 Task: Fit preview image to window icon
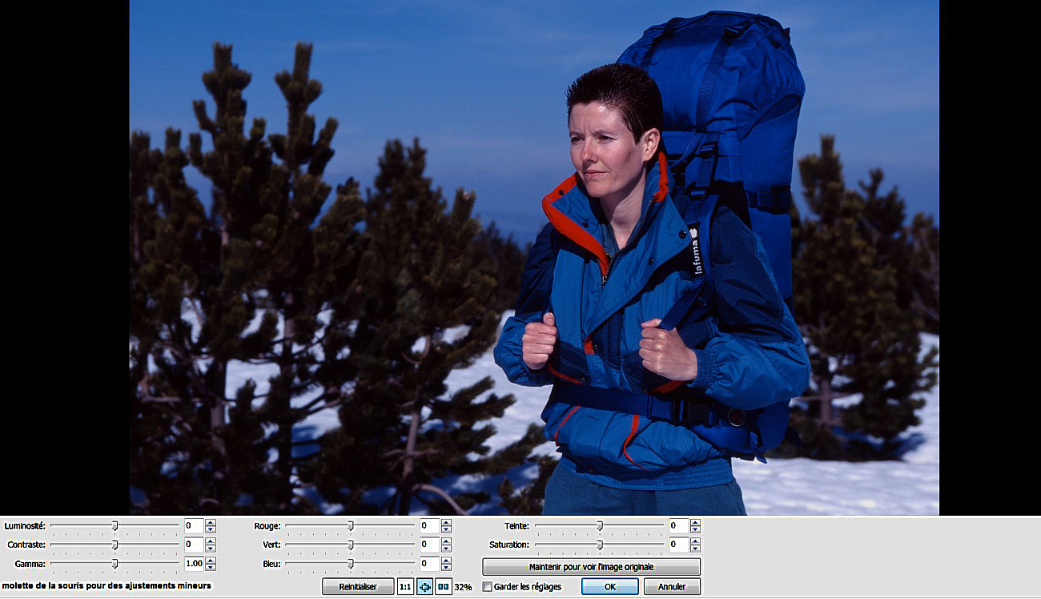coord(424,587)
